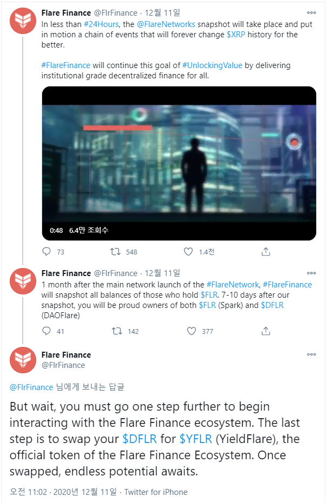Screen dimensions: 328x503
Task: Open the more options menu of the main tweet
Action: pyautogui.click(x=311, y=354)
